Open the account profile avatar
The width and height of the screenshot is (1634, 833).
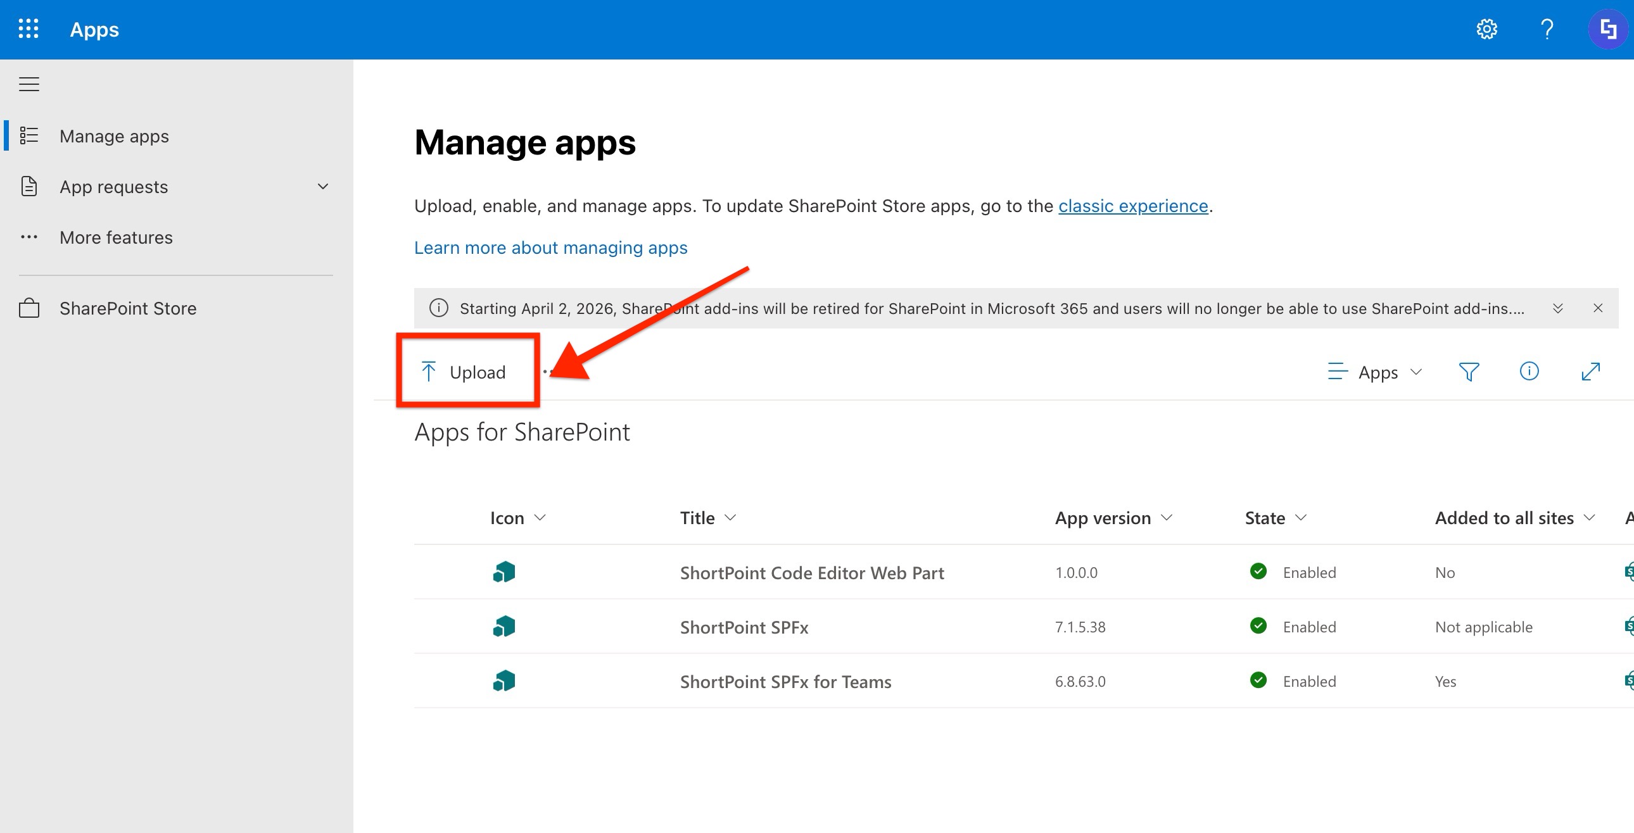click(1607, 29)
